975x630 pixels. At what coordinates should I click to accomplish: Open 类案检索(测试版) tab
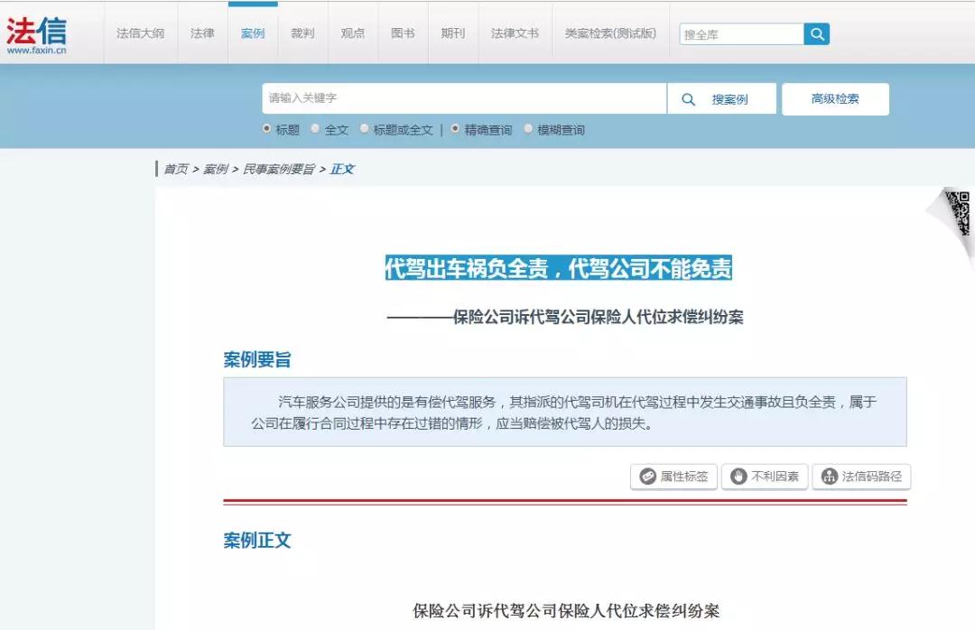610,33
